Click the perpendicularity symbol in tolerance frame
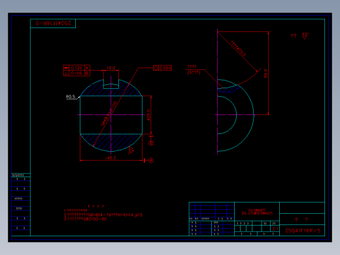This screenshot has width=340, height=255. pos(66,73)
